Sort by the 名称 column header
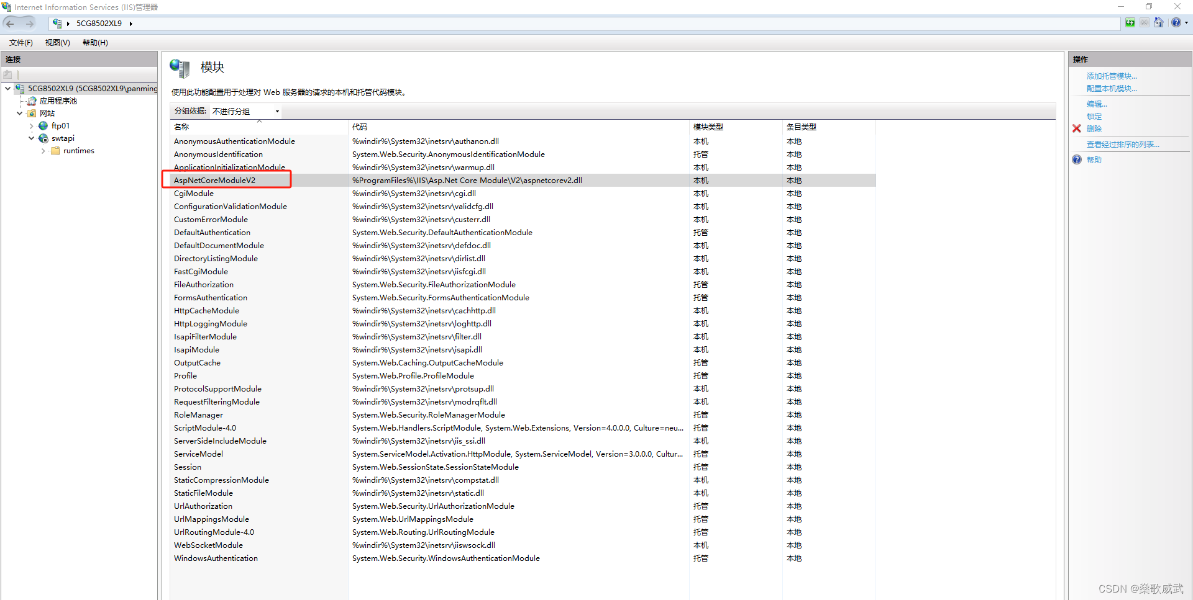This screenshot has width=1193, height=600. pyautogui.click(x=258, y=127)
